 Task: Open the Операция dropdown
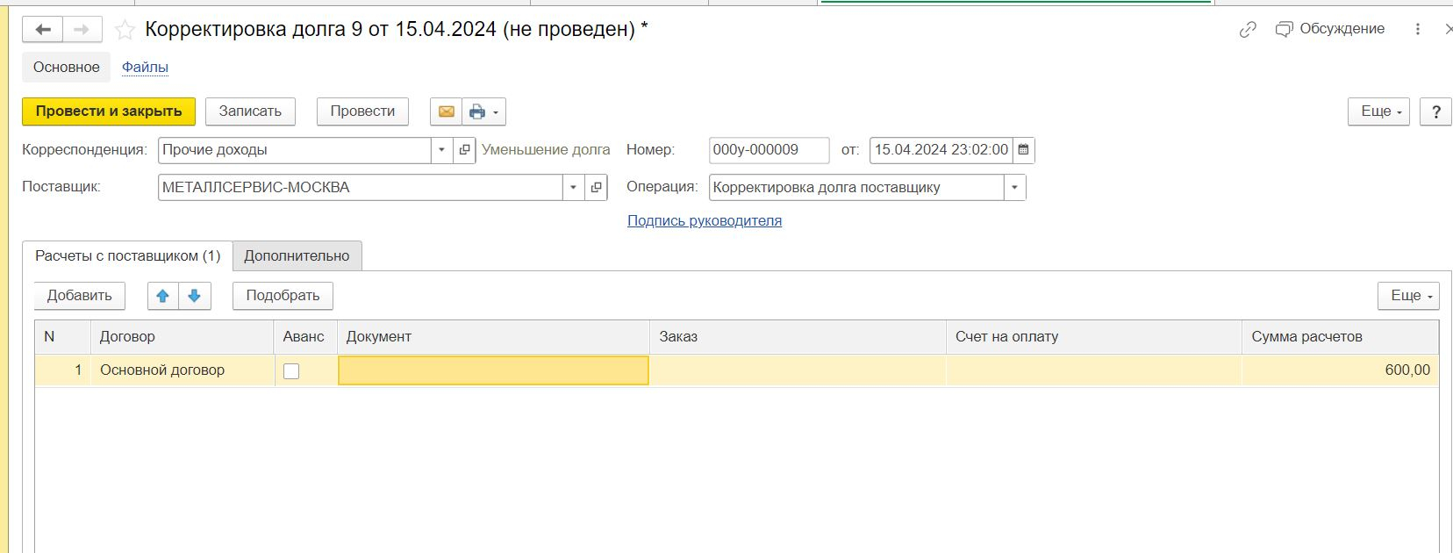coord(1015,188)
